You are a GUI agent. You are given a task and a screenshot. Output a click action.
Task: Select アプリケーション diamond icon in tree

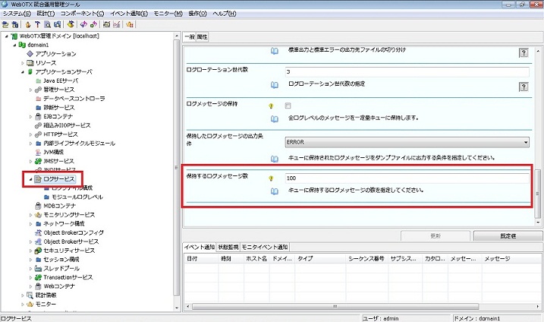coord(30,54)
